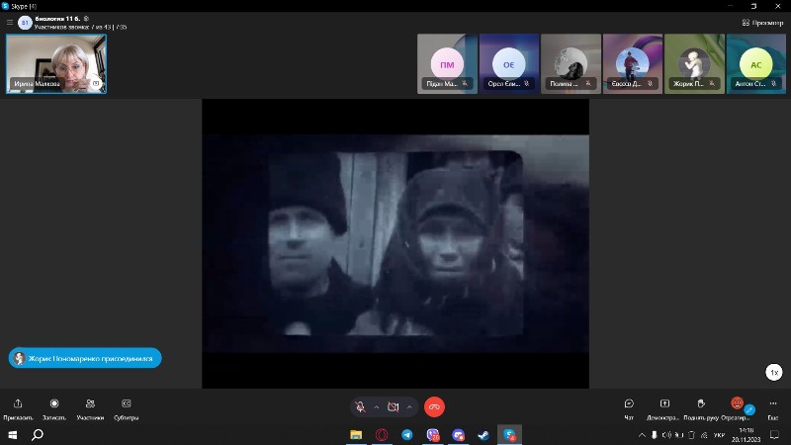Open the Windows Start menu

[13, 435]
